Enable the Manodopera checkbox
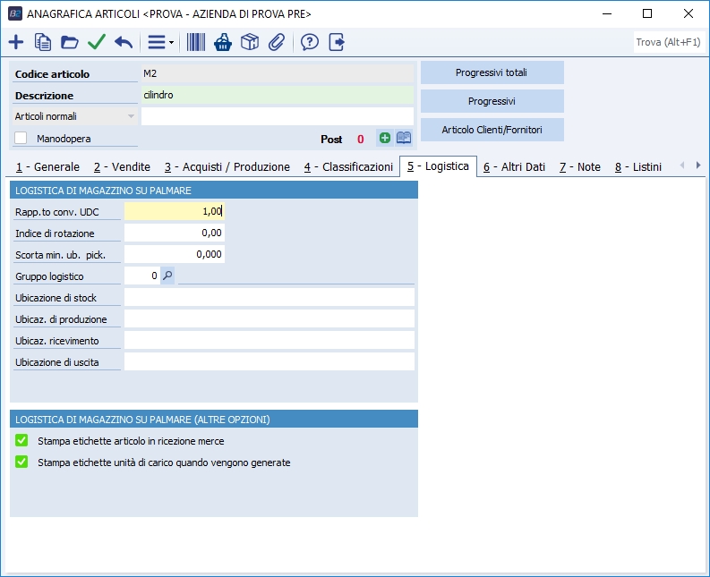710x577 pixels. pos(21,139)
